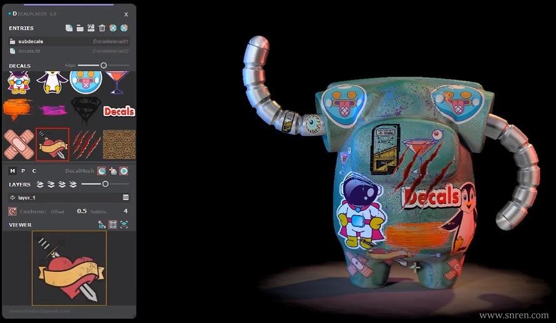
Task: Select the Decals text decal thumbnail
Action: (119, 111)
